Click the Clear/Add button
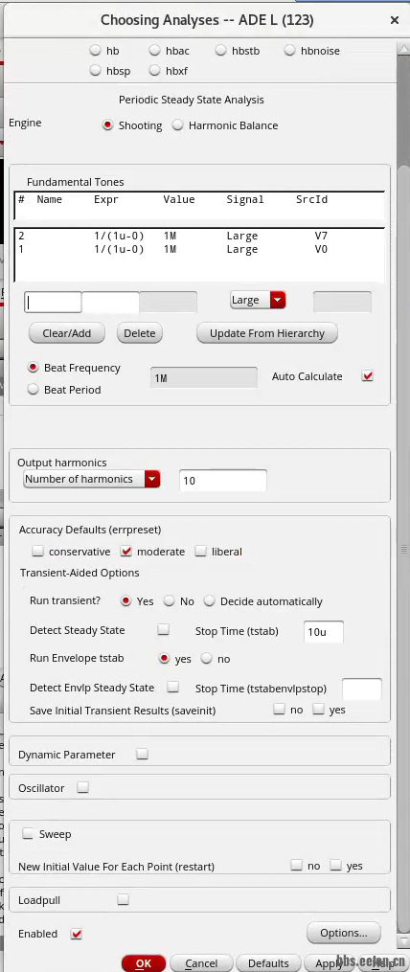The height and width of the screenshot is (972, 410). coord(67,333)
